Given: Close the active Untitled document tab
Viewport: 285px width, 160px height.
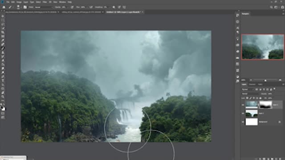Looking at the screenshot, I should coord(142,12).
